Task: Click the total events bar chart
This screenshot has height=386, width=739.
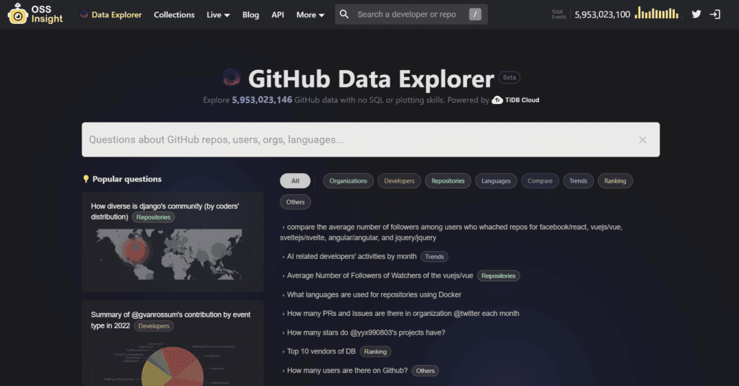Action: (x=657, y=13)
